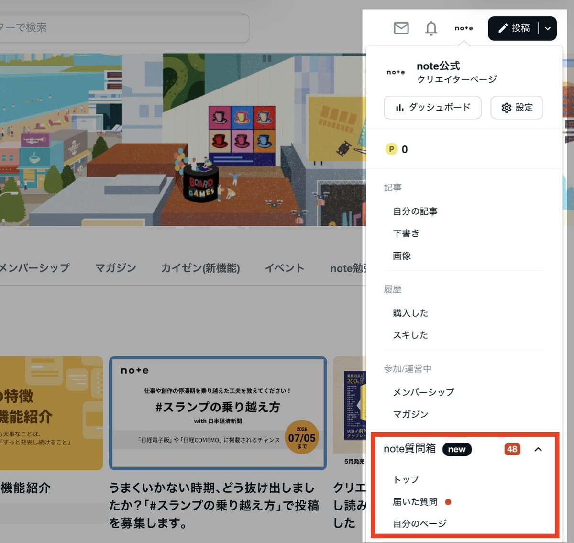Collapse the note質問箱 section chevron
This screenshot has width=574, height=543.
(x=538, y=449)
